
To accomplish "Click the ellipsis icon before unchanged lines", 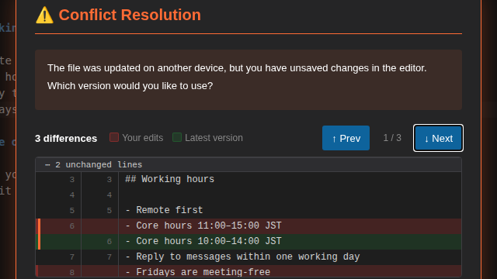I will click(x=47, y=165).
